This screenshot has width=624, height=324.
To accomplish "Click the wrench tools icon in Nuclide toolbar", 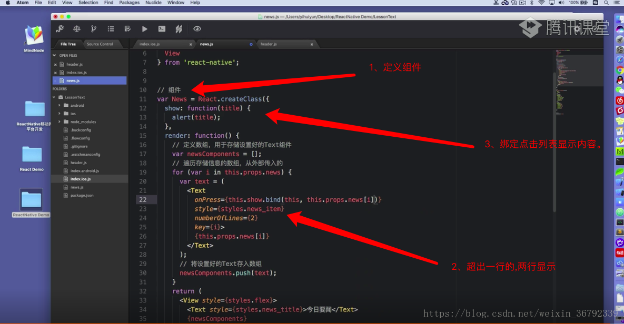I will (60, 28).
